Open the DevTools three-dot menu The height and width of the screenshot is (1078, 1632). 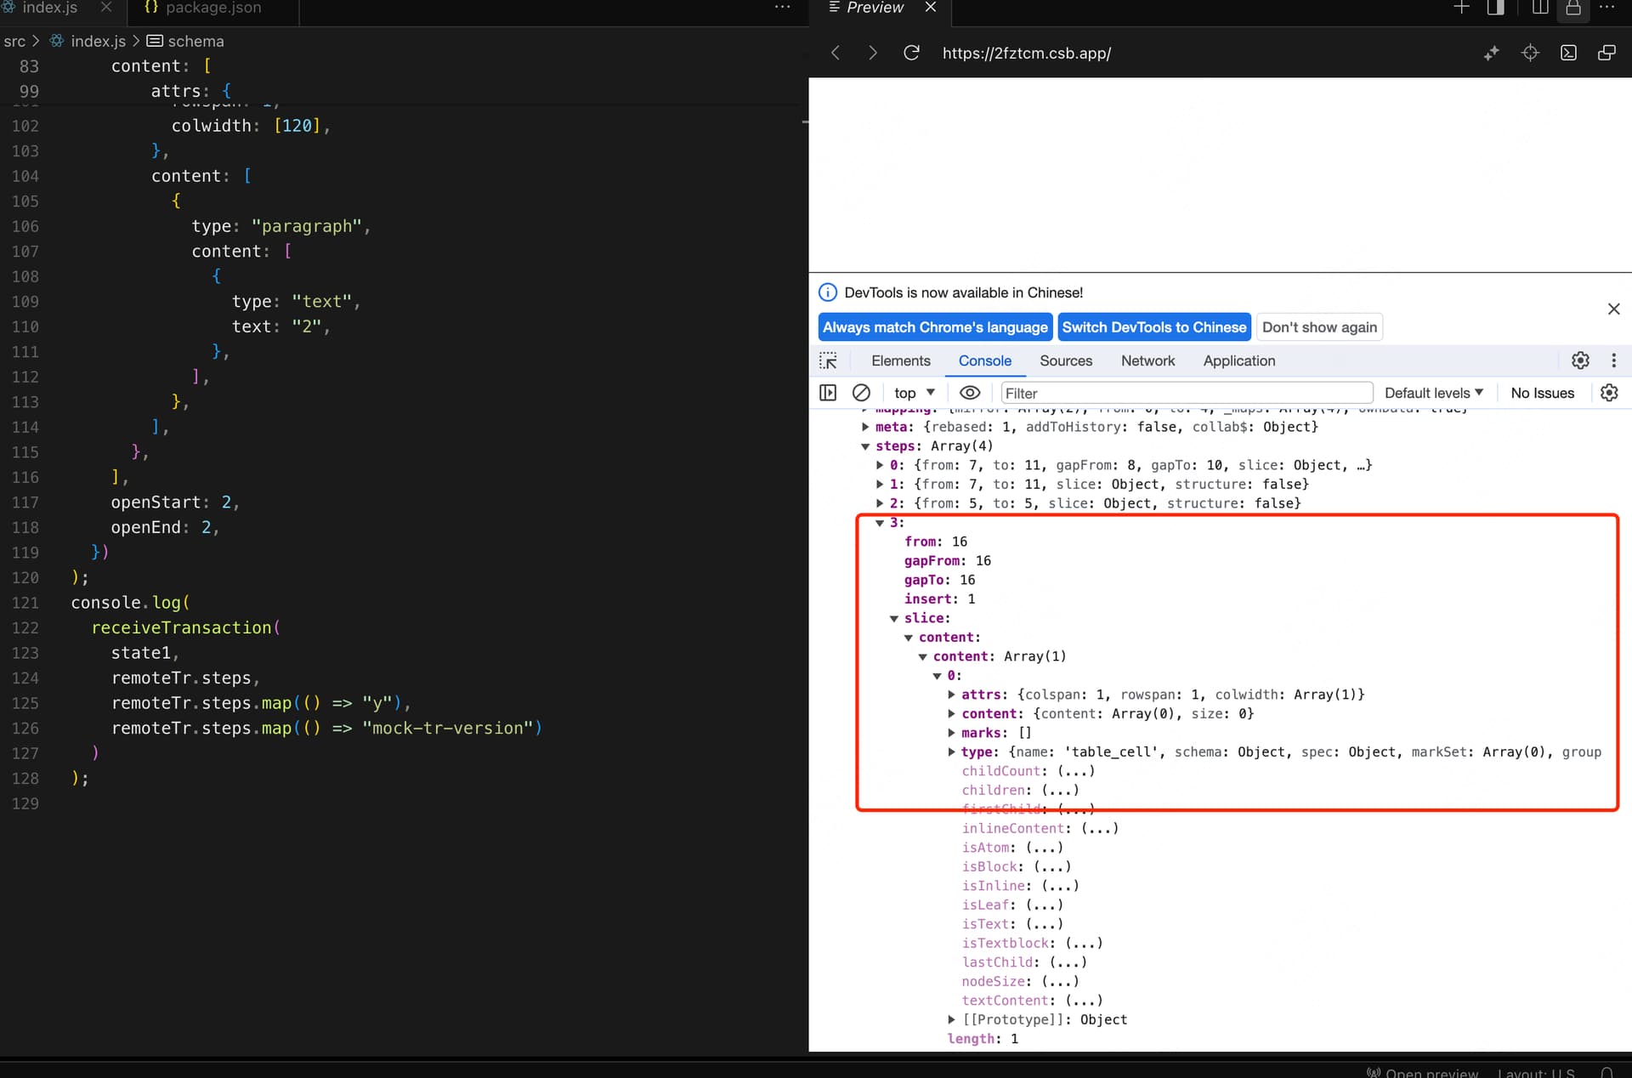(1613, 360)
